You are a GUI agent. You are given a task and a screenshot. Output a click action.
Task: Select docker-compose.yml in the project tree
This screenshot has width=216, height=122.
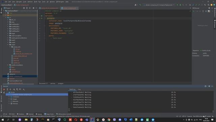[16, 76]
